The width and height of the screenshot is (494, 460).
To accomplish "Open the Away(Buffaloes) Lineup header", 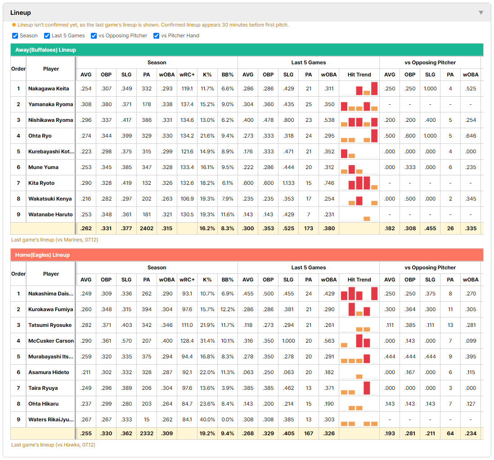I will (x=247, y=50).
